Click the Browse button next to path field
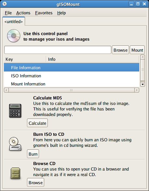This screenshot has width=149, height=191. (x=120, y=50)
